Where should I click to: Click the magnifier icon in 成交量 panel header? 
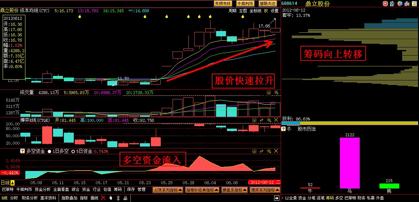[276, 93]
